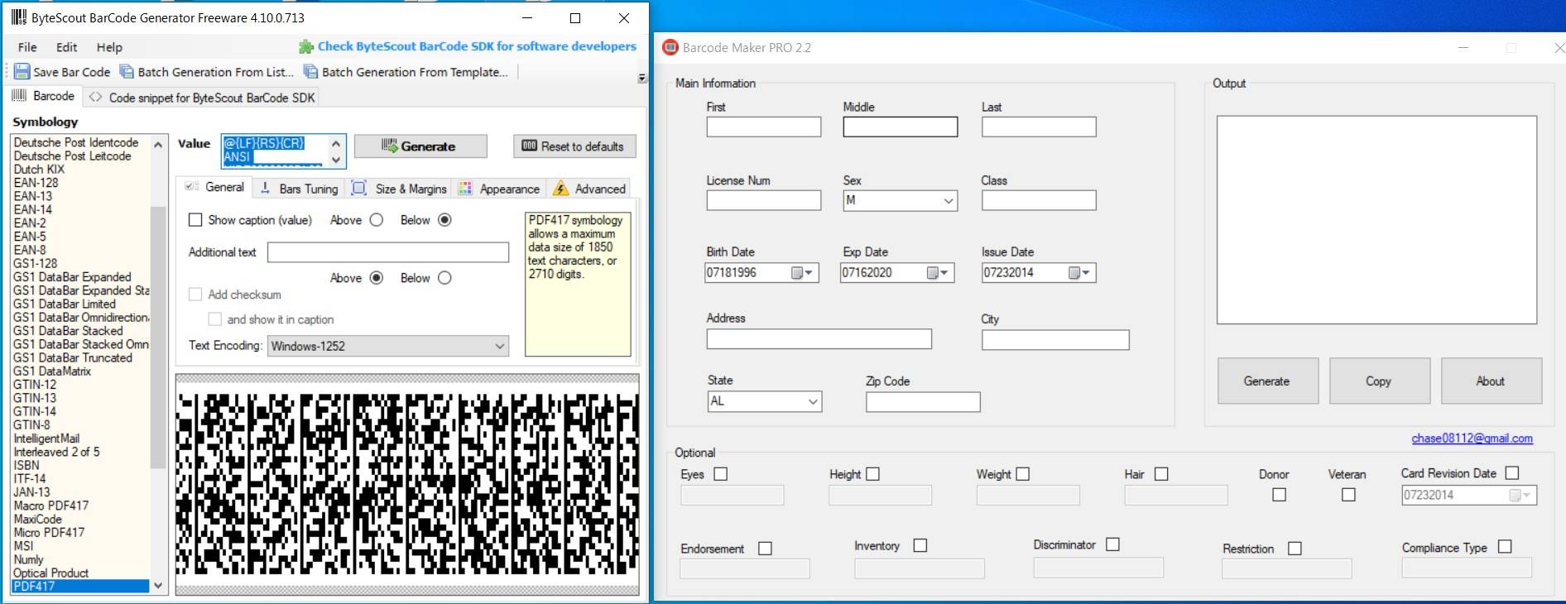Click the Value field's spin-down arrow
The image size is (1566, 604).
tap(336, 160)
